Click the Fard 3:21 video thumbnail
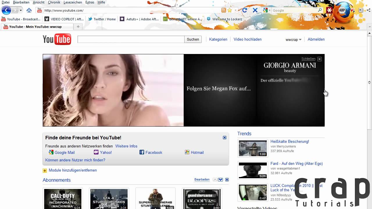 point(253,170)
